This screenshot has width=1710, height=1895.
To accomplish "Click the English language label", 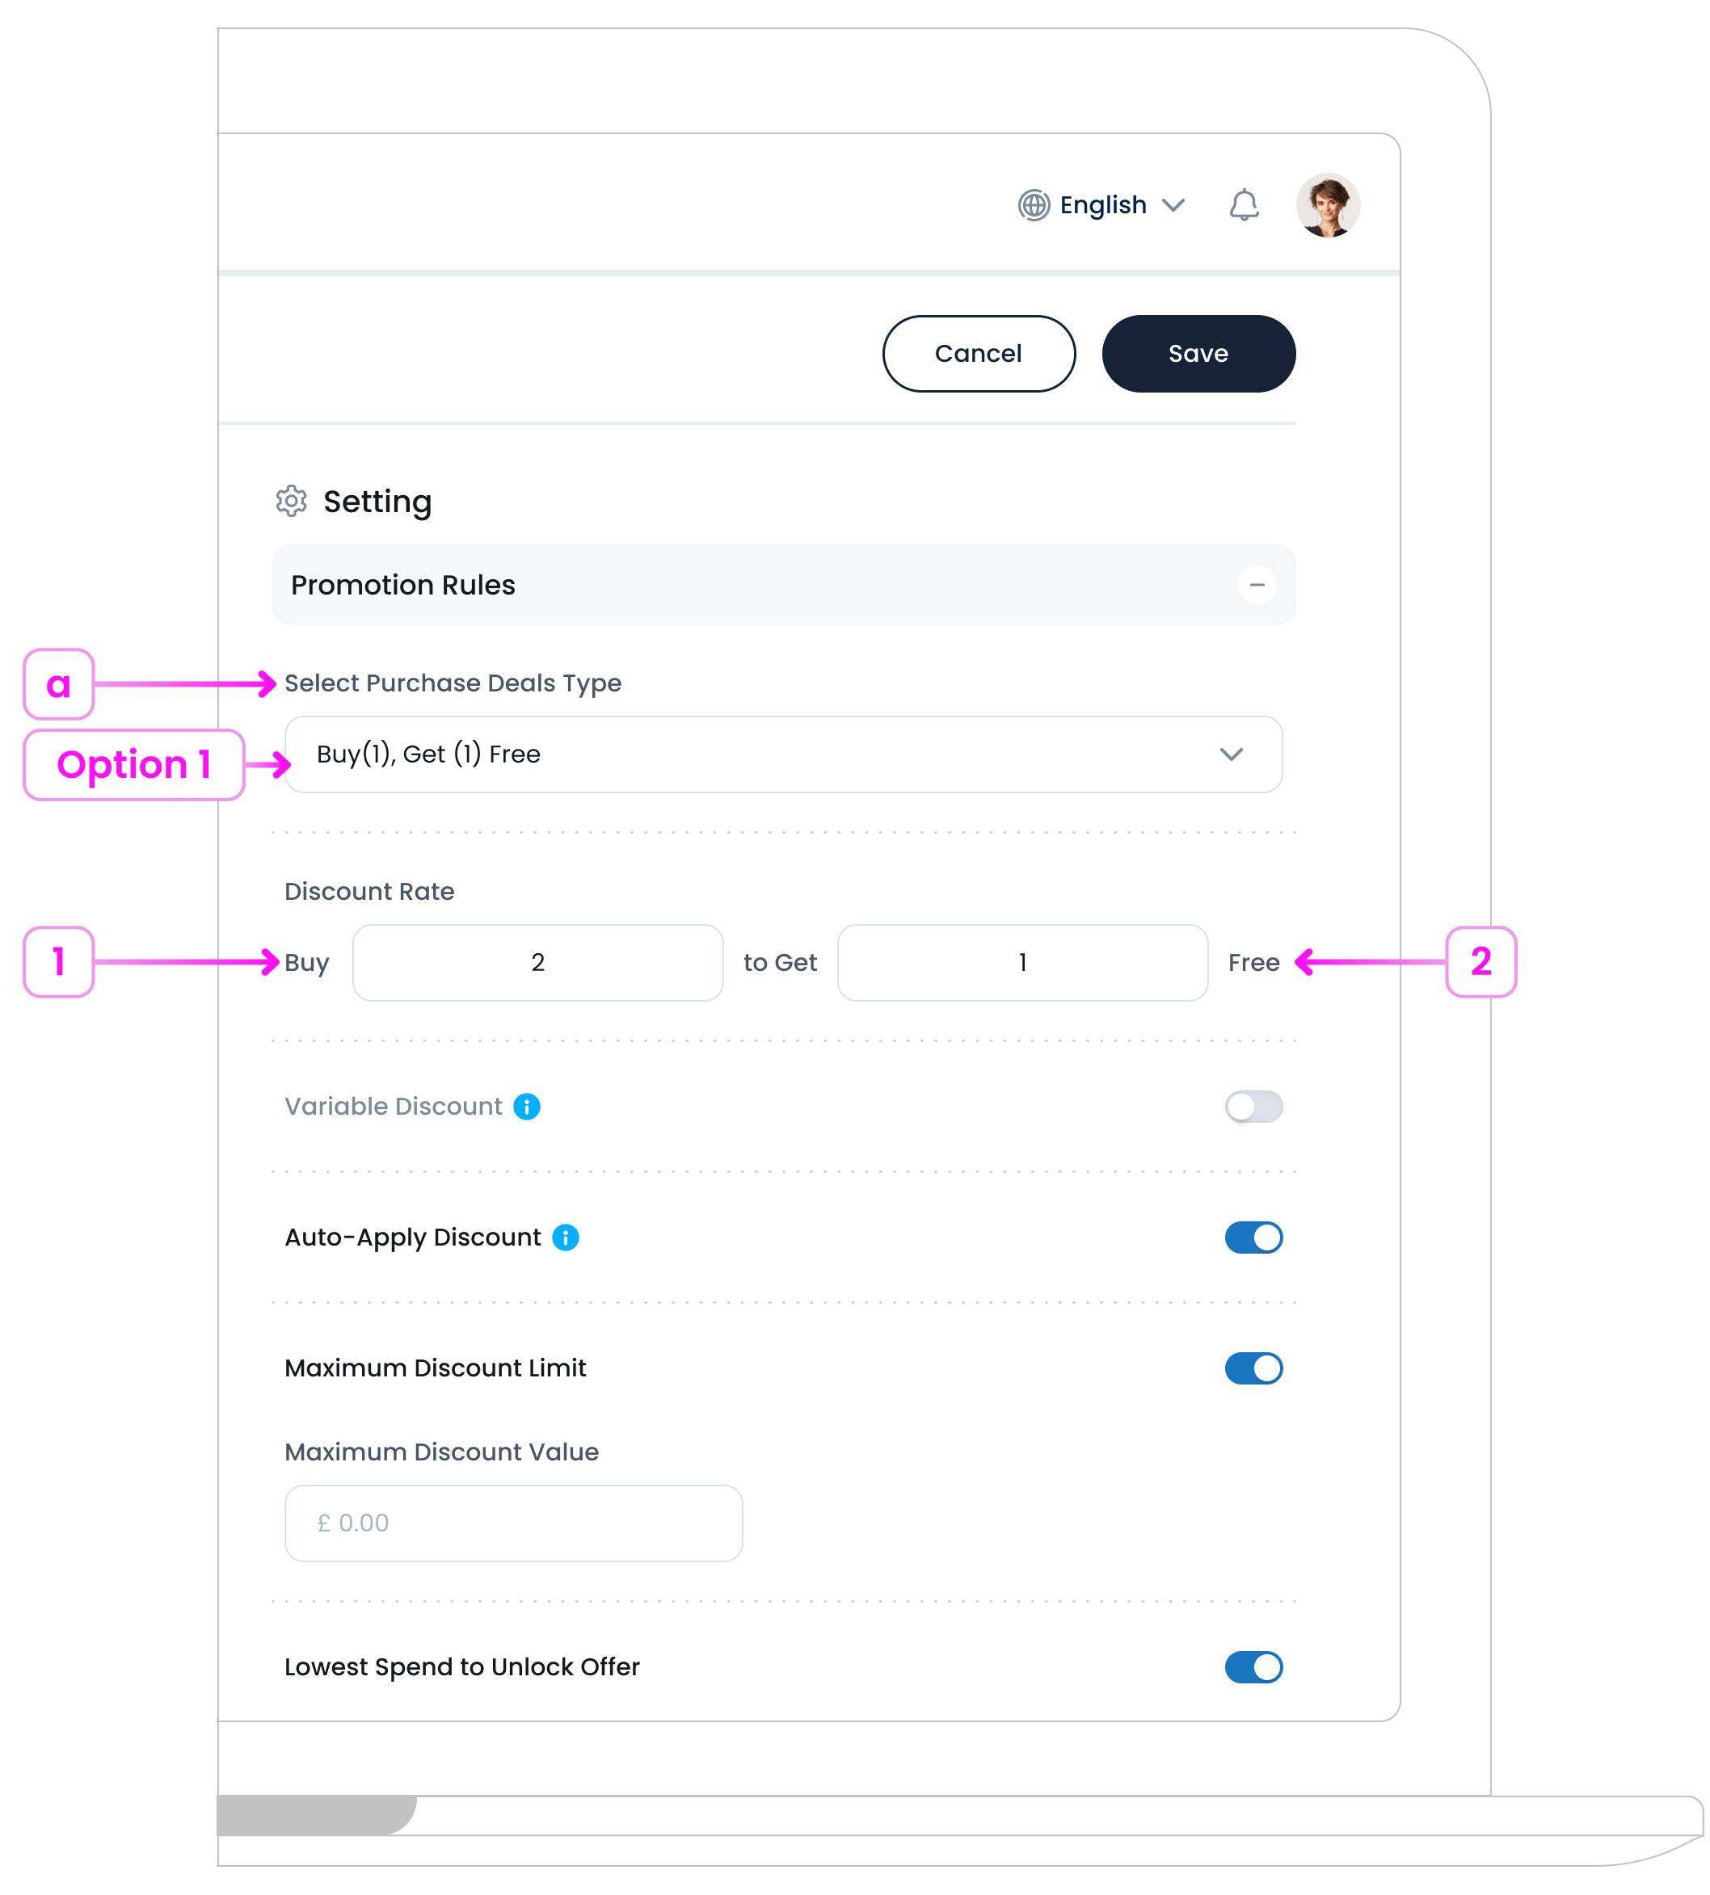I will coord(1103,204).
